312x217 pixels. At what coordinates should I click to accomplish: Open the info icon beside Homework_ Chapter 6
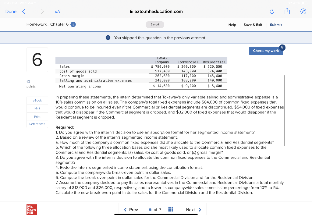tap(73, 24)
